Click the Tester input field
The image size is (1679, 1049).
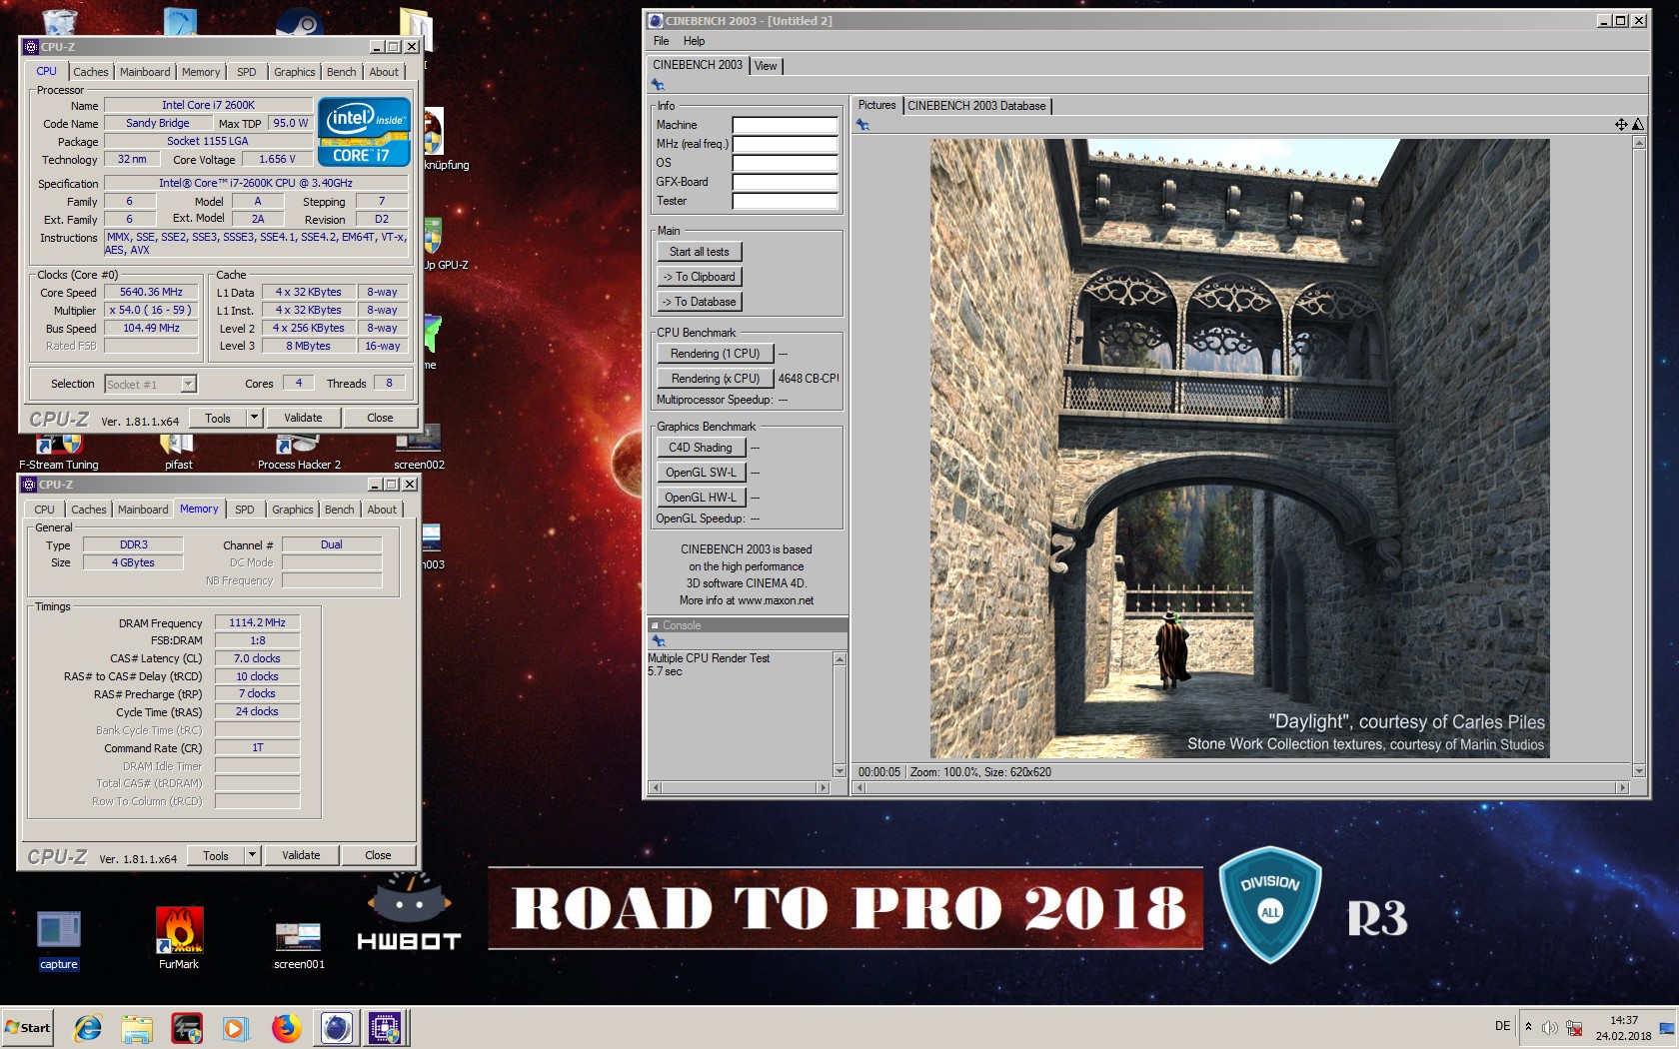click(785, 201)
